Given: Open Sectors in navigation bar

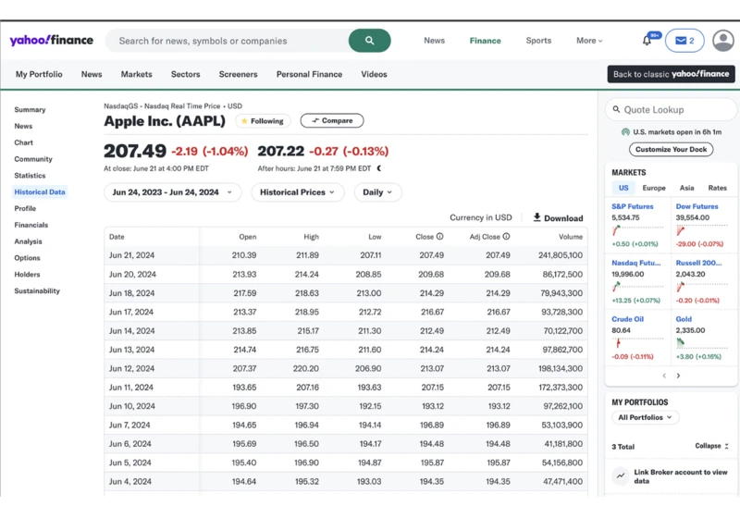Looking at the screenshot, I should tap(186, 74).
